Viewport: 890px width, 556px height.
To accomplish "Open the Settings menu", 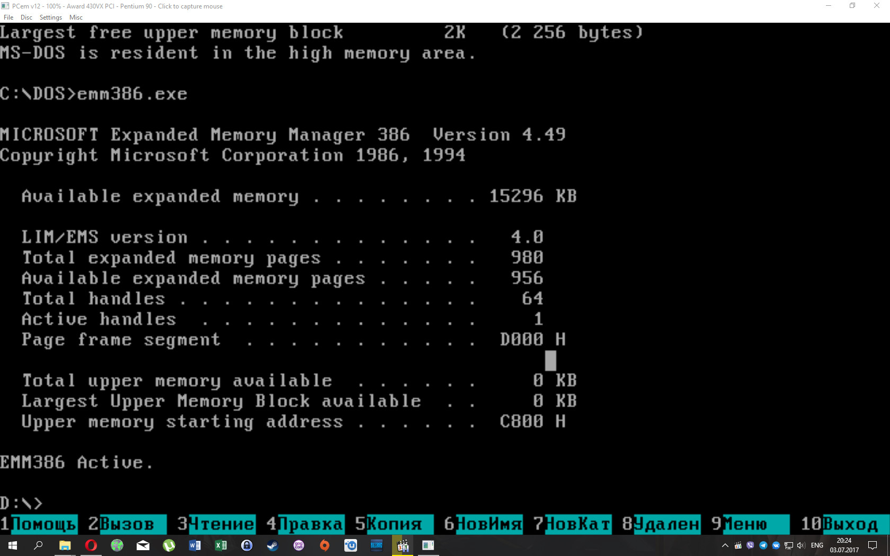I will [x=51, y=17].
